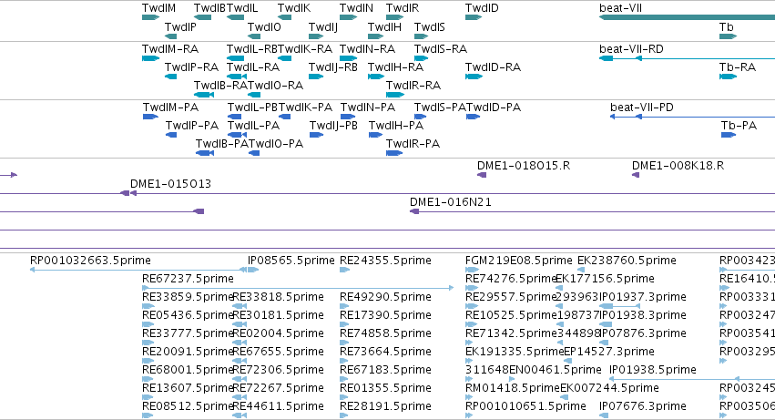The image size is (775, 420).
Task: Select the RE49290.5prime EST label
Action: tap(385, 297)
